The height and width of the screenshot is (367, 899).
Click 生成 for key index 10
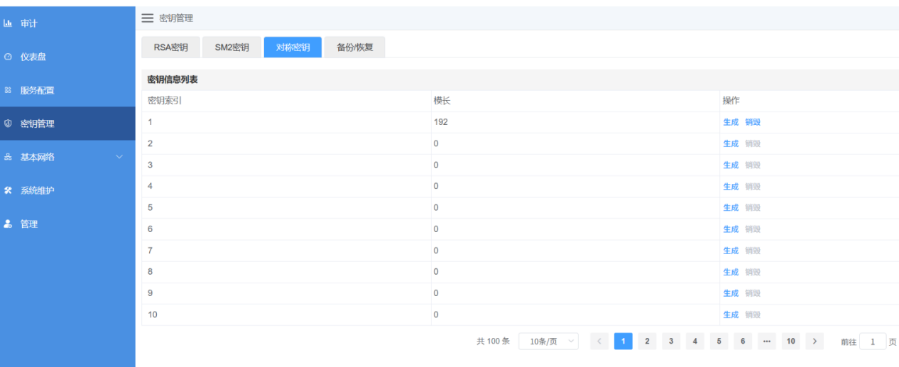coord(731,314)
